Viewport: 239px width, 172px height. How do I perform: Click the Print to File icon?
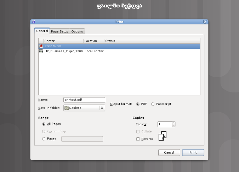[41, 46]
